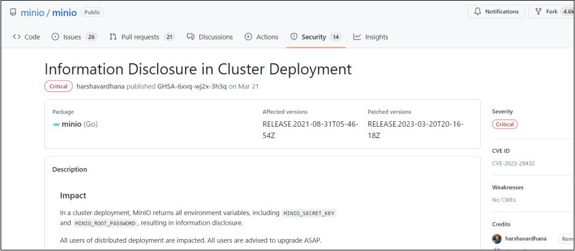Click the fork icon
The image size is (575, 251).
(538, 12)
